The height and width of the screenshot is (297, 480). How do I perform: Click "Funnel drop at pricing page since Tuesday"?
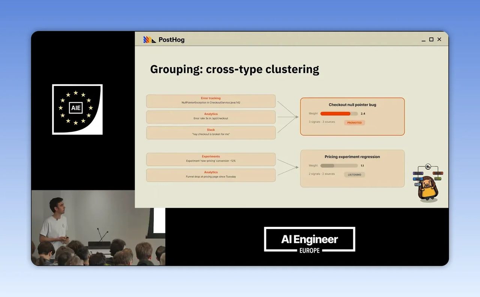coord(211,176)
